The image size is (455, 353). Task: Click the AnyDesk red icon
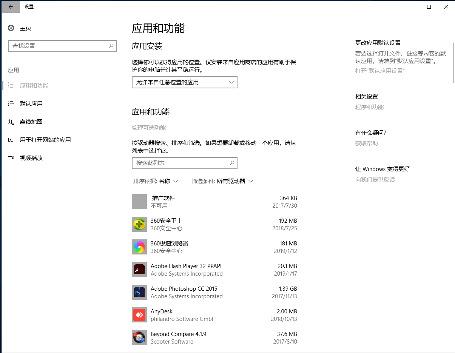[139, 315]
